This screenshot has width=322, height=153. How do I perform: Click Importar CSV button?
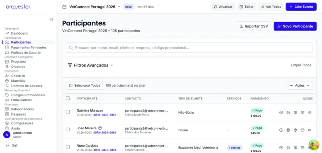point(254,26)
